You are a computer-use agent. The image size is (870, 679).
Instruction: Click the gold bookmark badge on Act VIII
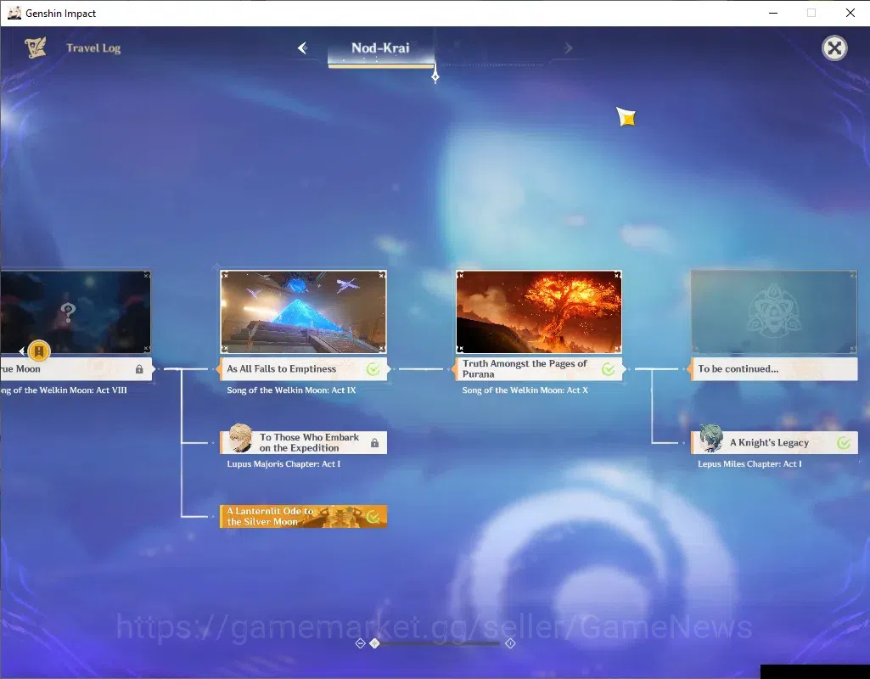39,351
